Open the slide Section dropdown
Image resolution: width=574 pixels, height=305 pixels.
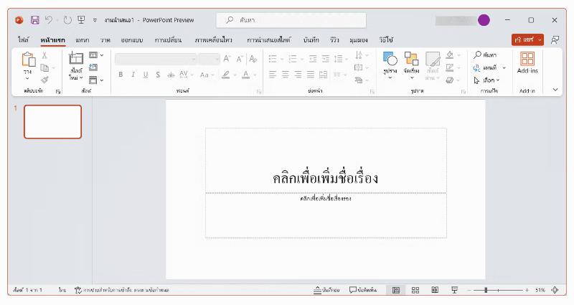point(96,80)
